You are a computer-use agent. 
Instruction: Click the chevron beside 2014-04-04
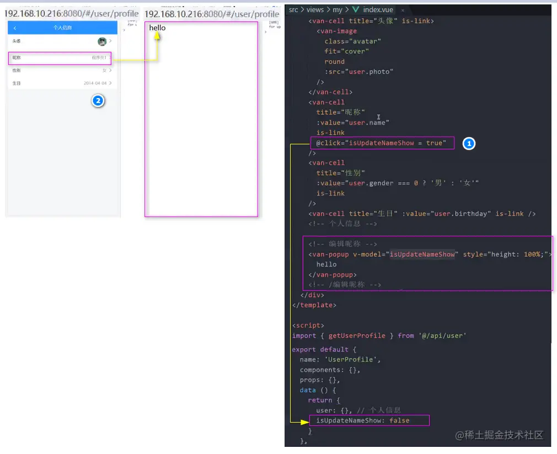coord(110,83)
